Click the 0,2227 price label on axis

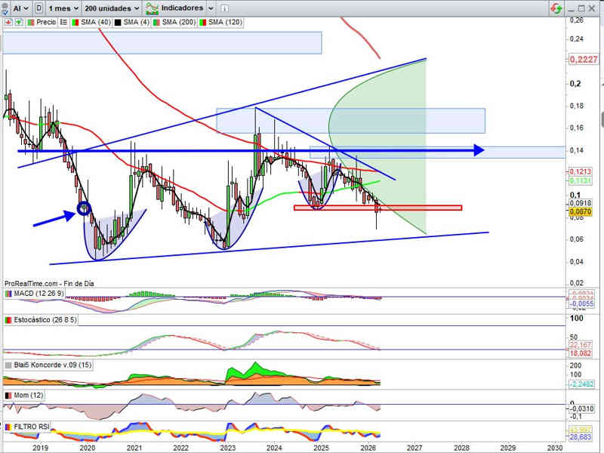582,59
